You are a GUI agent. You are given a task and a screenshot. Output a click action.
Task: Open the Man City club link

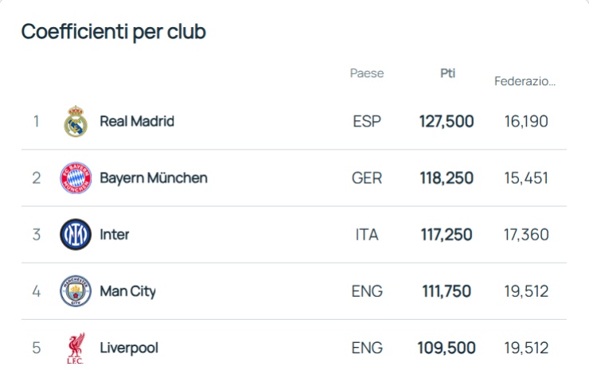pyautogui.click(x=127, y=291)
